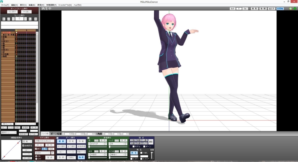298x162 pixels.
Task: Click the X label of bone position
Action: pos(63,134)
